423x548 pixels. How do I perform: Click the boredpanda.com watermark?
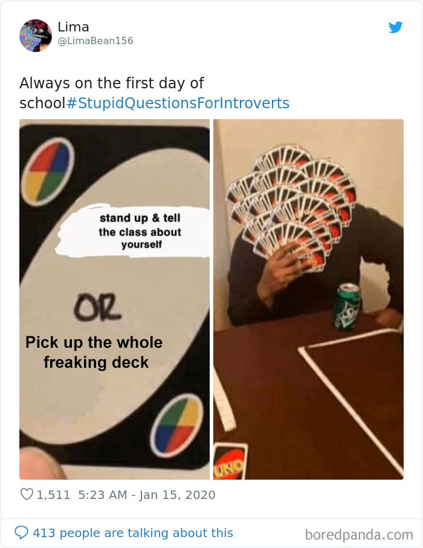click(359, 535)
